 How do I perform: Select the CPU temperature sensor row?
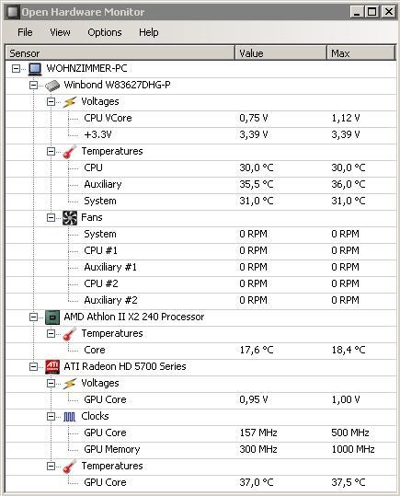200,168
